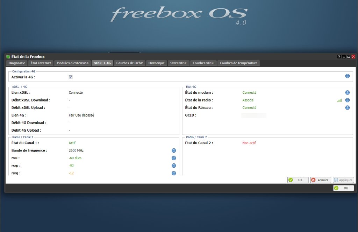Open the Courbes de Débit tab

click(129, 63)
